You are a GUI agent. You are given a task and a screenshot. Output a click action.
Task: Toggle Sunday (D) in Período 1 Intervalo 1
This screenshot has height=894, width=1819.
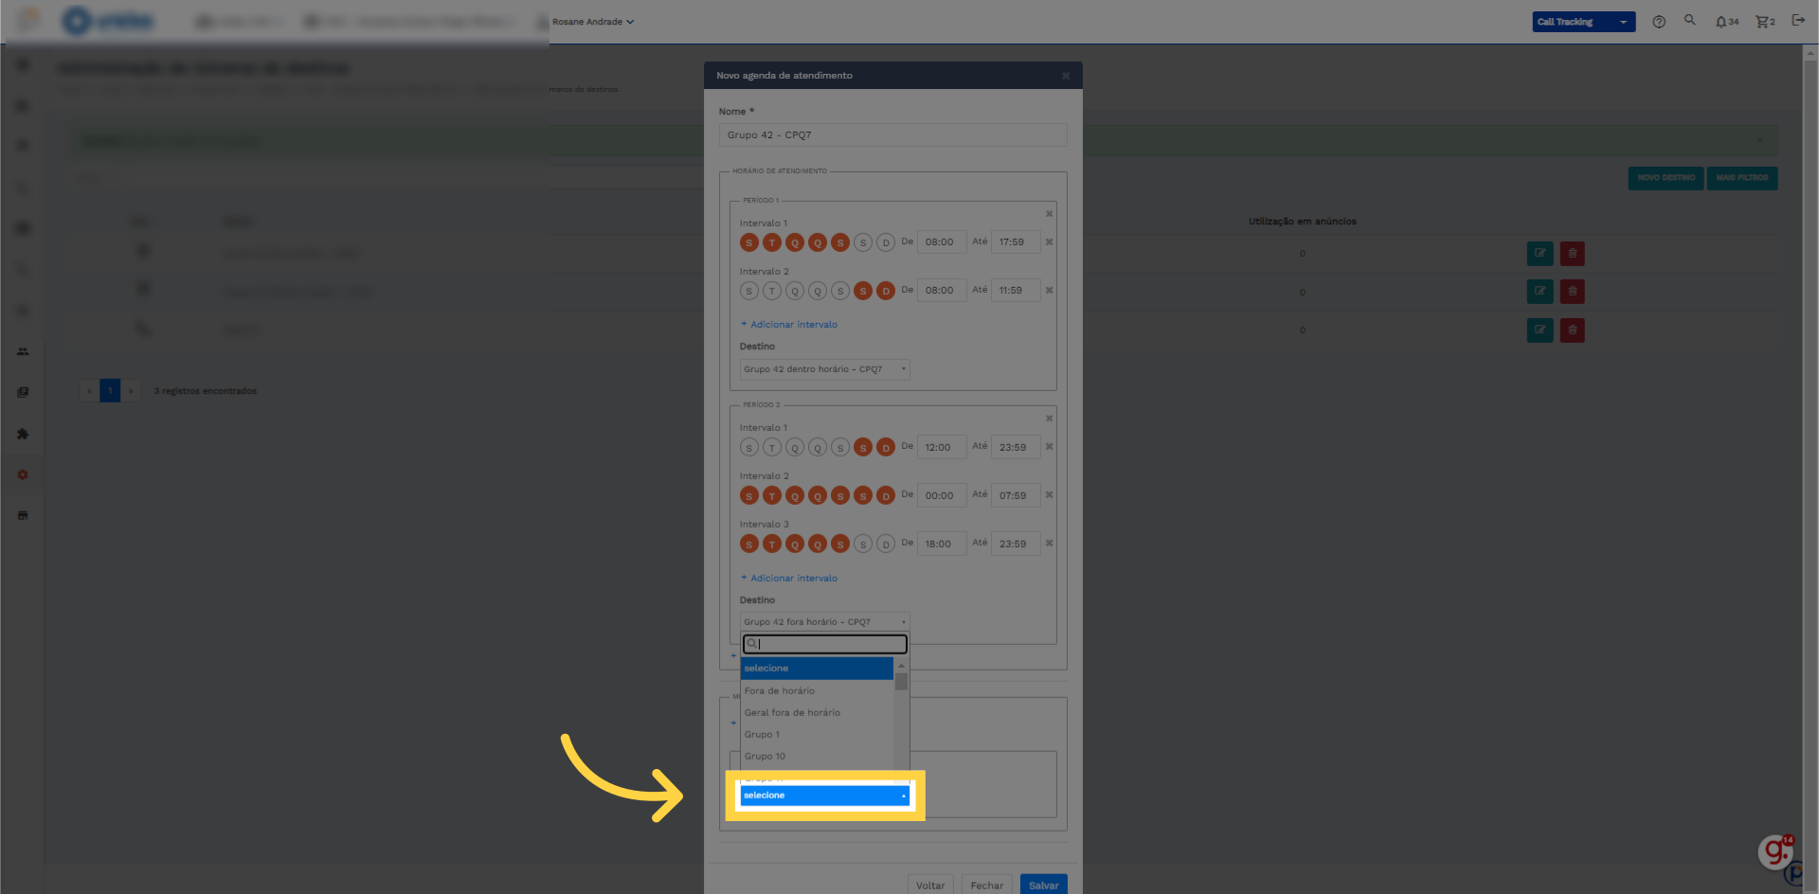(x=886, y=242)
